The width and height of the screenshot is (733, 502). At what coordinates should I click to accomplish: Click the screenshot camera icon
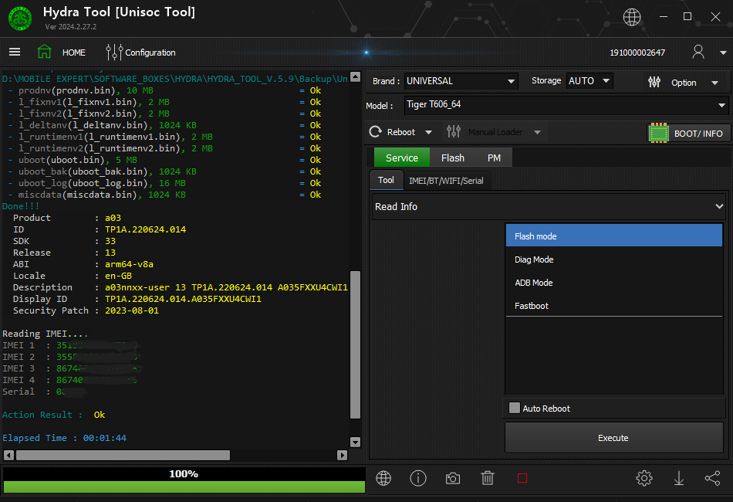pos(453,478)
